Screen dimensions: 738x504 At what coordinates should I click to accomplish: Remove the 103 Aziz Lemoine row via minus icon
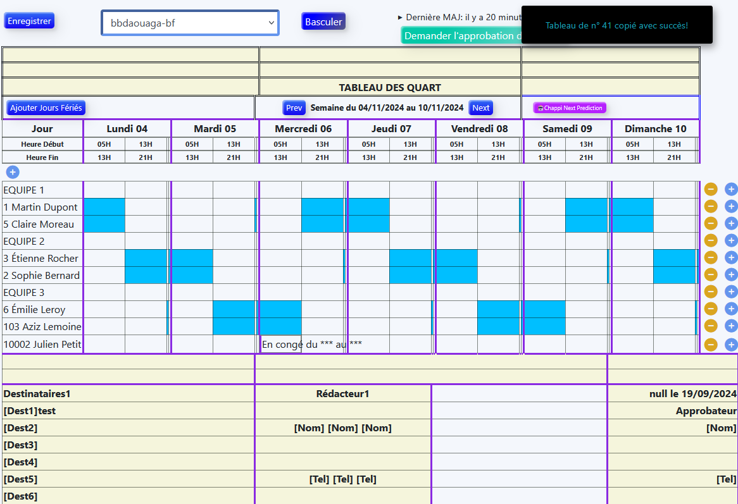pyautogui.click(x=711, y=326)
